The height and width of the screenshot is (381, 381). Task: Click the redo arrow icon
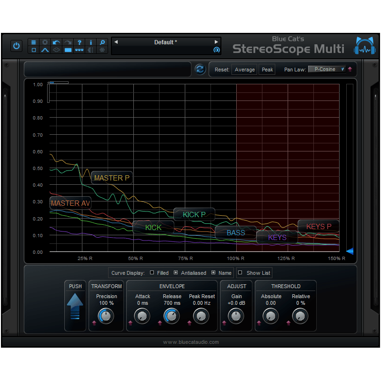(x=68, y=42)
